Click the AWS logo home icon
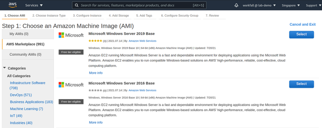 (13, 5)
